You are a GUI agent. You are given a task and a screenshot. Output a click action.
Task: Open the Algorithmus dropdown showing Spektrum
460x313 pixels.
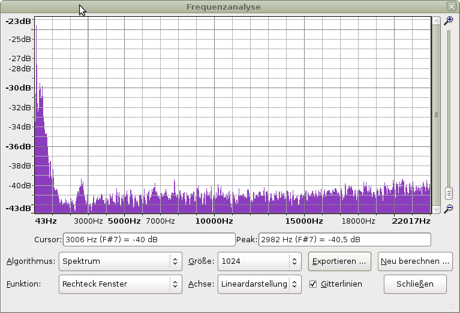click(x=120, y=261)
